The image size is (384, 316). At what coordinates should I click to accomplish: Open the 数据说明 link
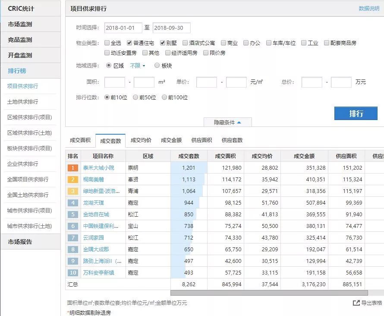tap(369, 9)
